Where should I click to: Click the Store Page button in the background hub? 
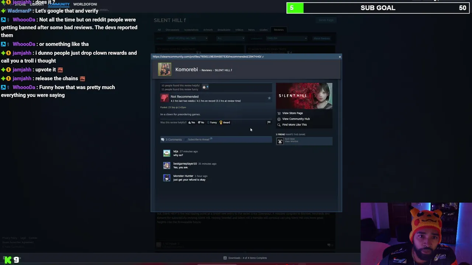326,20
